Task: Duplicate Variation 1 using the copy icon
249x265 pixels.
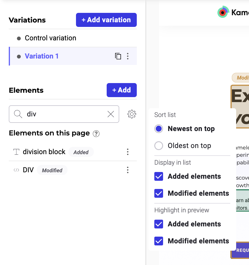Action: [118, 56]
